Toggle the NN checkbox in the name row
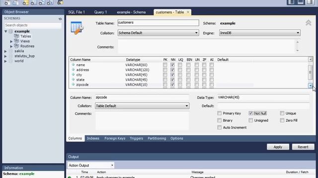318x178 pixels. click(172, 65)
